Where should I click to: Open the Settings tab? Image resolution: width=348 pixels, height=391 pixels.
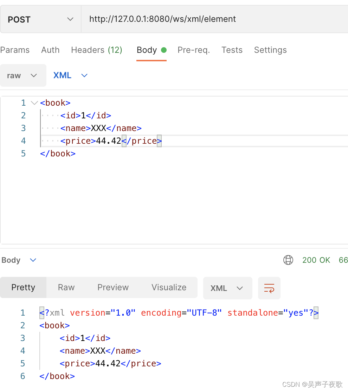tap(270, 50)
